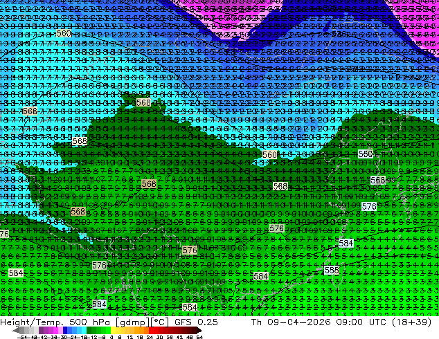This screenshot has height=339, width=439.
Task: Click the positive '48' scale value
Action: coord(190,338)
